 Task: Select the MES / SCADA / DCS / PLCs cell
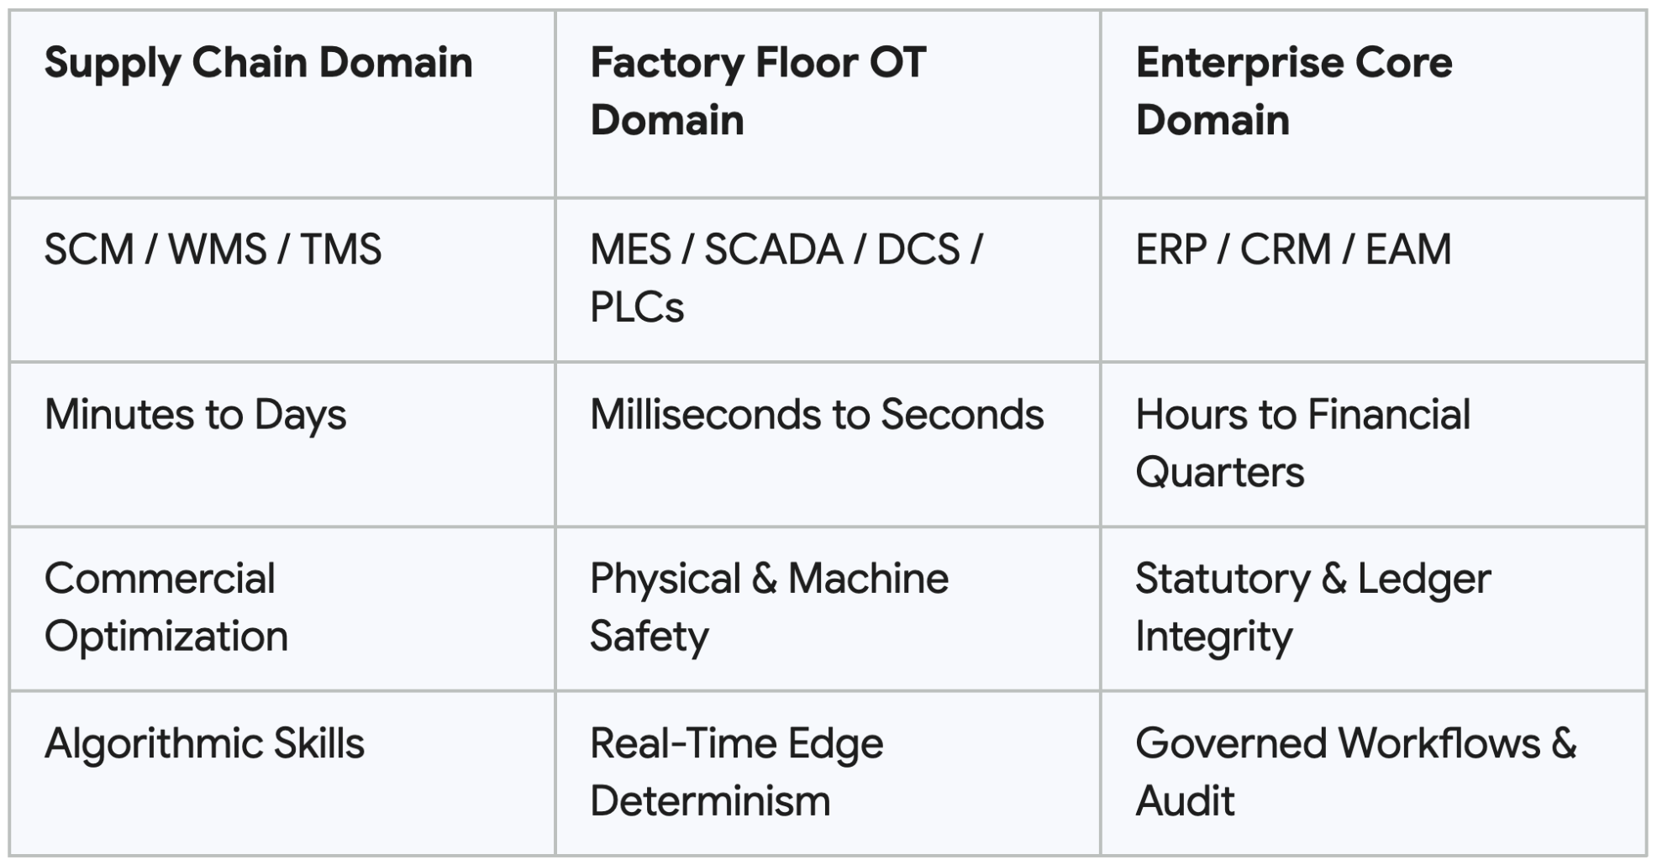point(828,280)
